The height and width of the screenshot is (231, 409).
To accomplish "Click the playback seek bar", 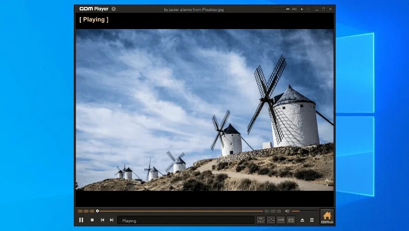I will [x=180, y=211].
